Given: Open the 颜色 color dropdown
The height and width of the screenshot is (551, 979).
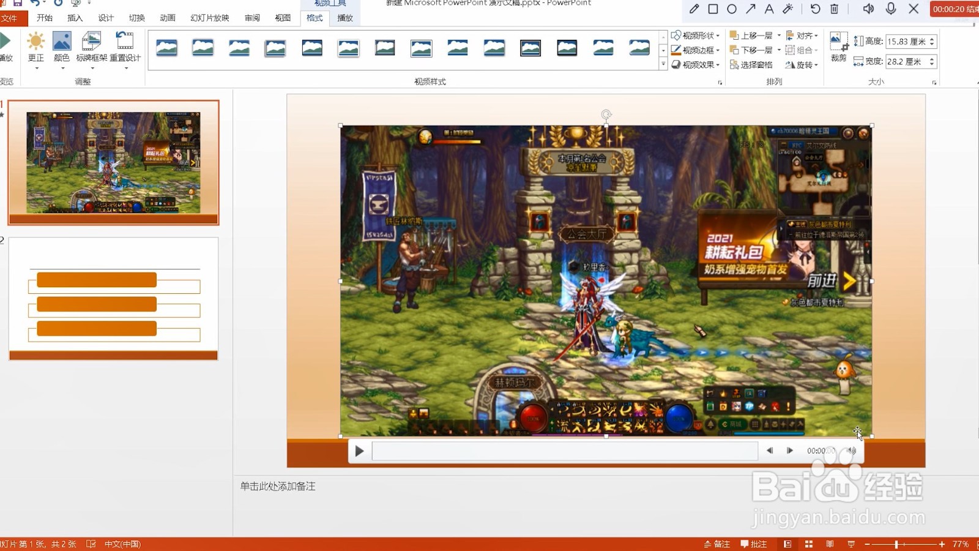Looking at the screenshot, I should point(62,50).
